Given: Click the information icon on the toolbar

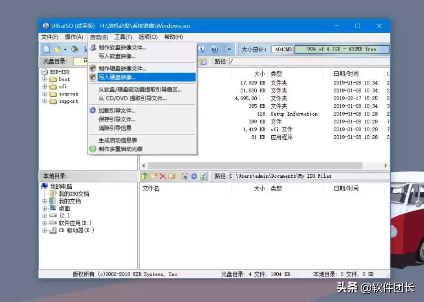Looking at the screenshot, I should click(x=201, y=49).
